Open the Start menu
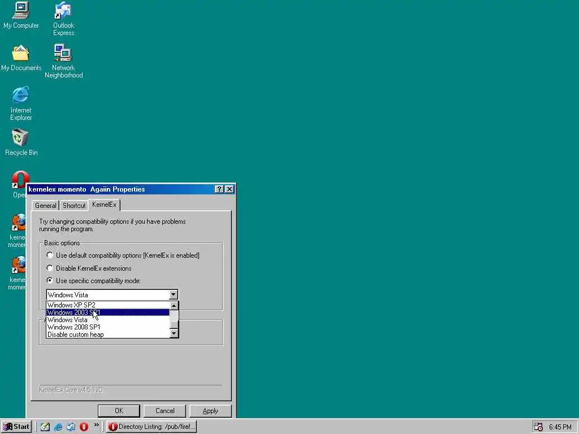The width and height of the screenshot is (579, 434). click(x=16, y=427)
